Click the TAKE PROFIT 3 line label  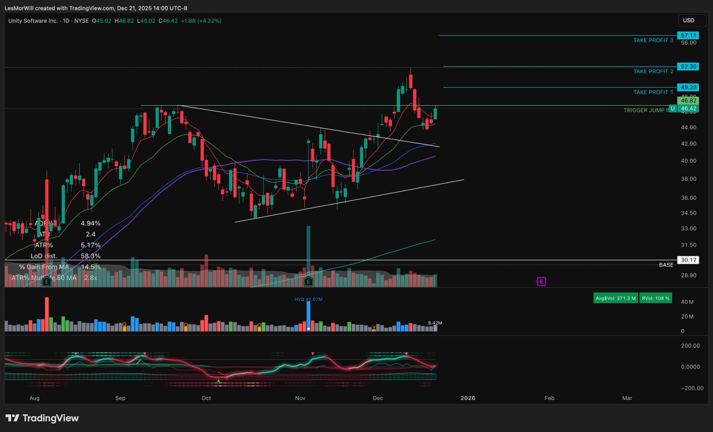(x=653, y=40)
